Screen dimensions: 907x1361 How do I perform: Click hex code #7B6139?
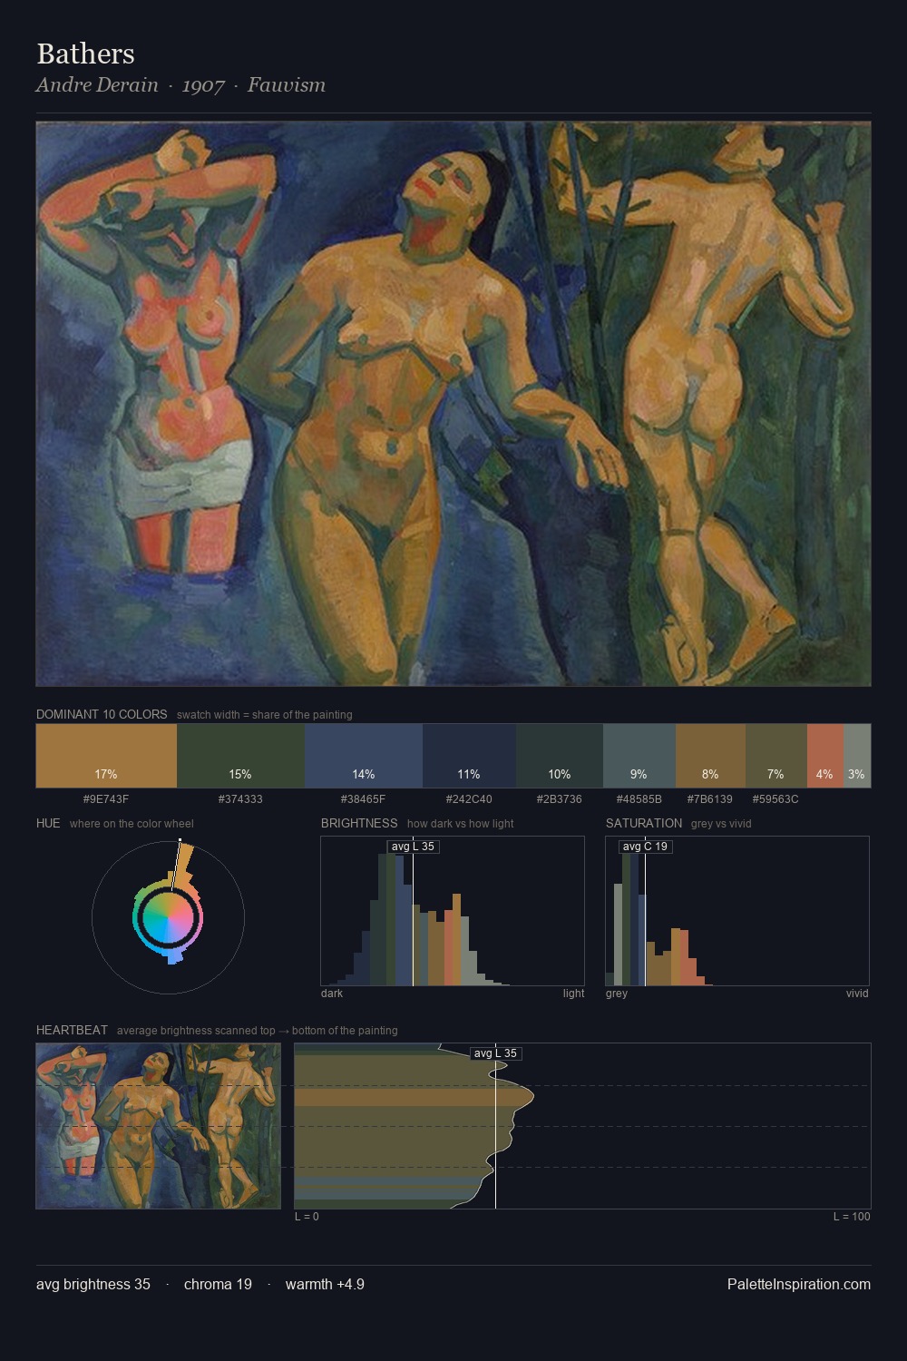[710, 799]
